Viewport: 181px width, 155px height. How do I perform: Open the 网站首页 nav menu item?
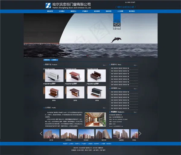coord(50,11)
